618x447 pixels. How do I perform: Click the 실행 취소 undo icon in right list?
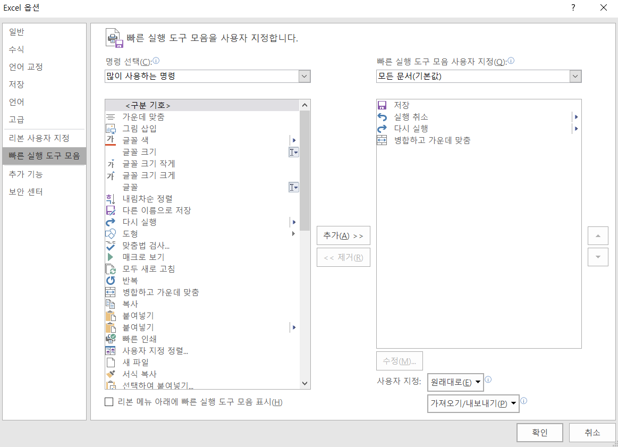coord(382,117)
